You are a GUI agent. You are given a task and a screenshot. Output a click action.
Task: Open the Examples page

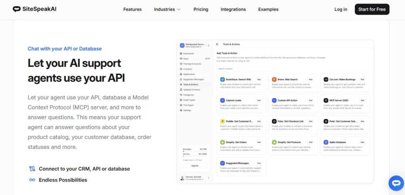(269, 9)
